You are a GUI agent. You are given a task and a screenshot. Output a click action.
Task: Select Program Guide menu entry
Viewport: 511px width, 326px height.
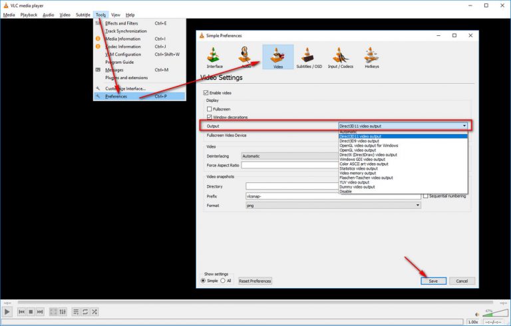(140, 62)
